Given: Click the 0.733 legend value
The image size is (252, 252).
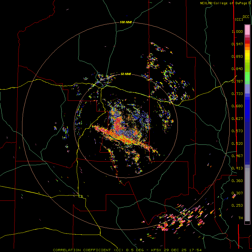Looking at the screenshot, I should [x=237, y=94].
